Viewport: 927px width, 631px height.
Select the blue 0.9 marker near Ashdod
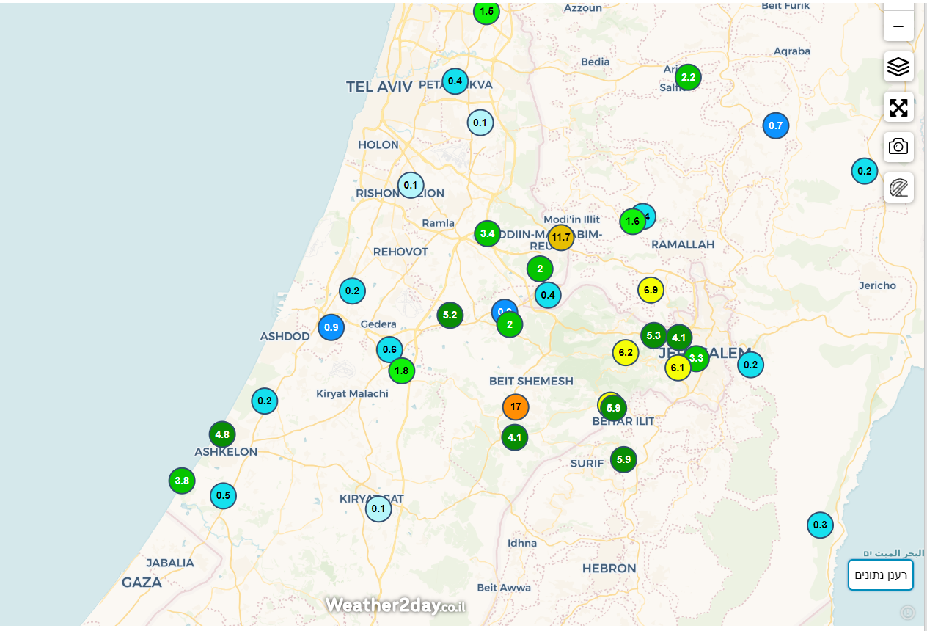point(331,327)
